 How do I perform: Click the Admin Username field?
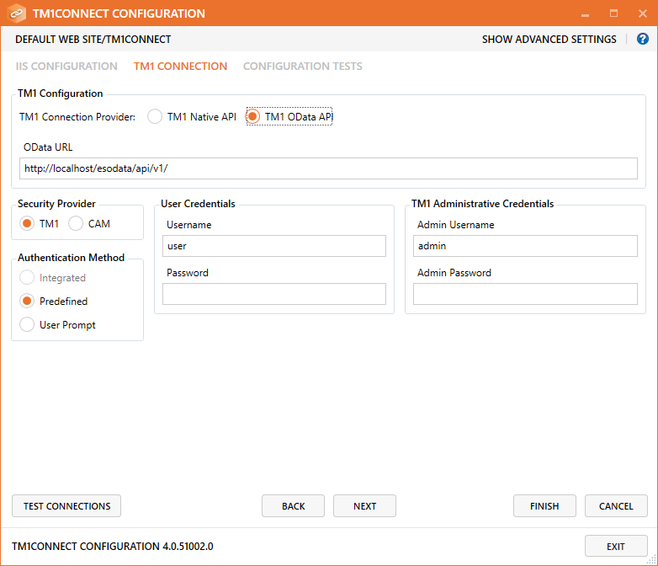coord(525,246)
